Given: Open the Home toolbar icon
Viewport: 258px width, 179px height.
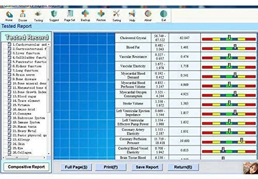Looking at the screenshot, I should pos(9,16).
